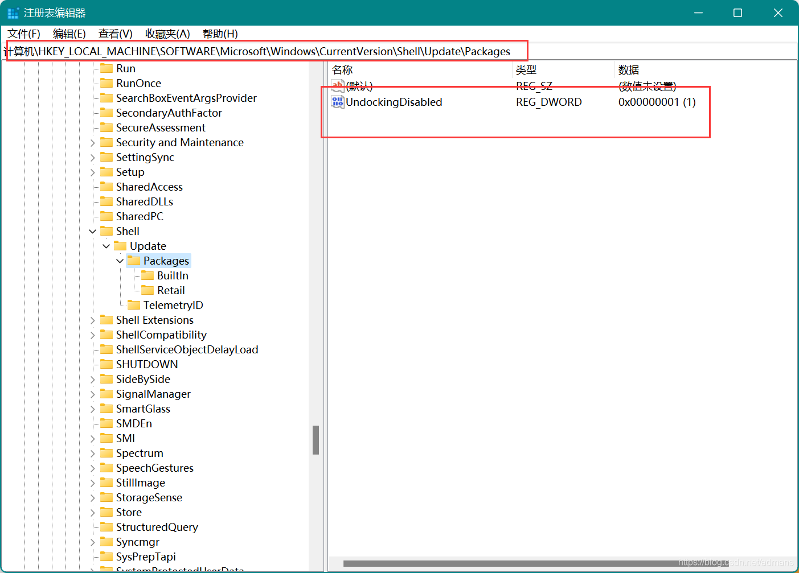
Task: Click the registry editor title bar icon
Action: (x=13, y=13)
